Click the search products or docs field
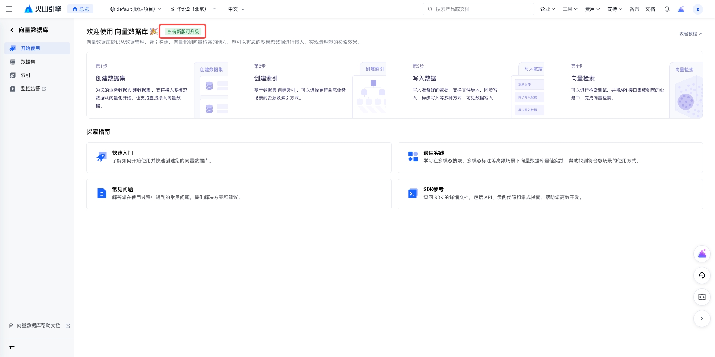Viewport: 715px width, 357px height. click(x=478, y=9)
